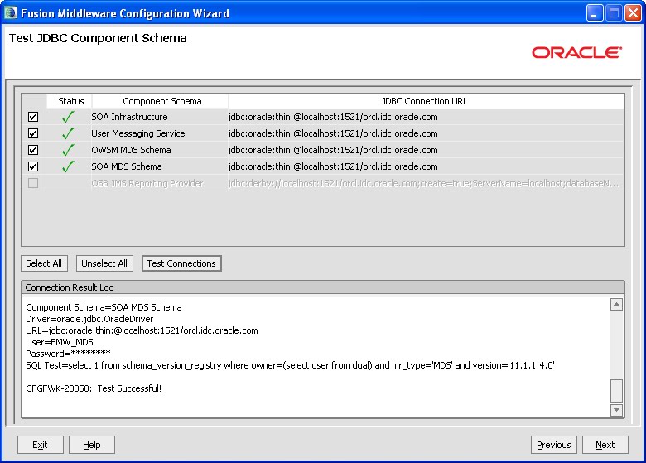The width and height of the screenshot is (646, 463).
Task: Click the Connection Result Log header
Action: pyautogui.click(x=323, y=287)
